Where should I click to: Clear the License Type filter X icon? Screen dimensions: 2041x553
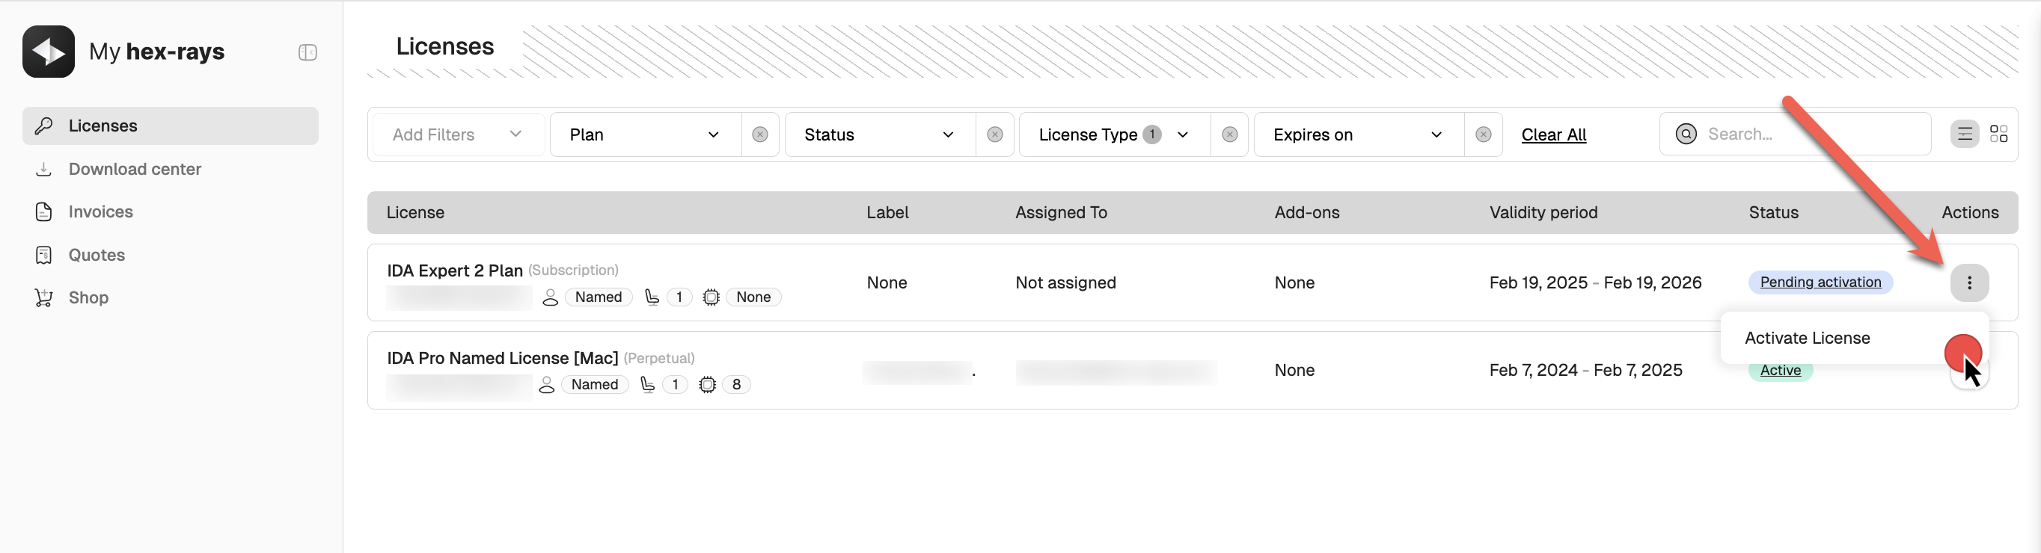pos(1229,135)
